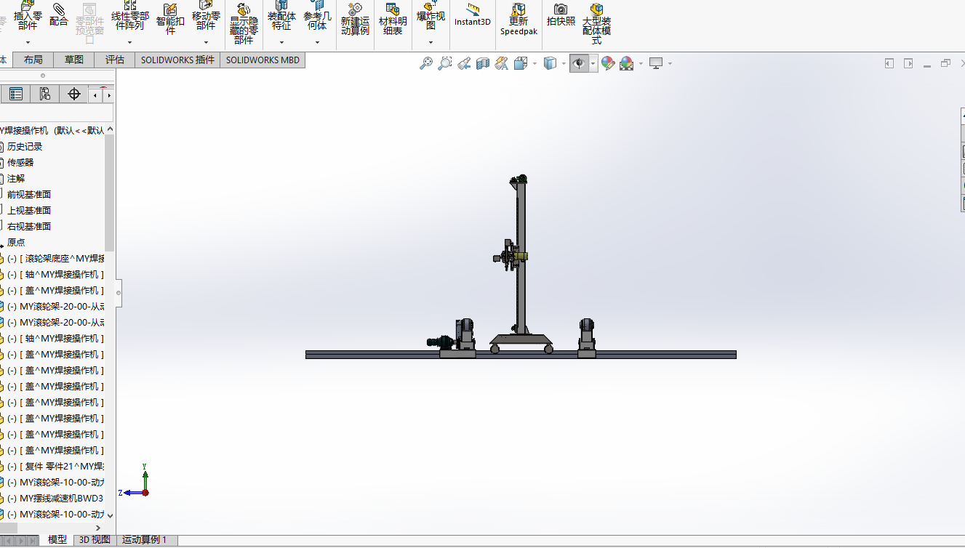Open the dropdown arrow under 装配体特征
Screen dimensions: 965x548
(x=281, y=42)
